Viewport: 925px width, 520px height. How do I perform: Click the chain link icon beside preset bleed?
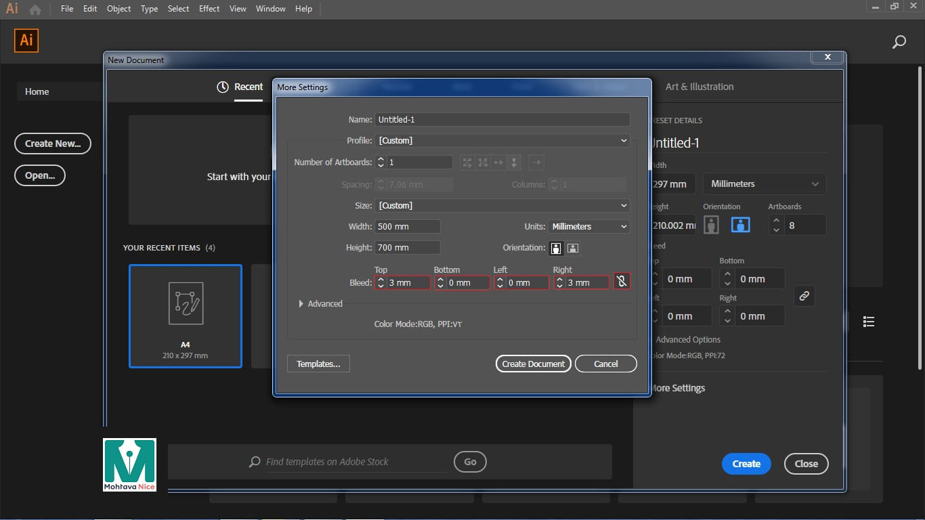coord(804,297)
